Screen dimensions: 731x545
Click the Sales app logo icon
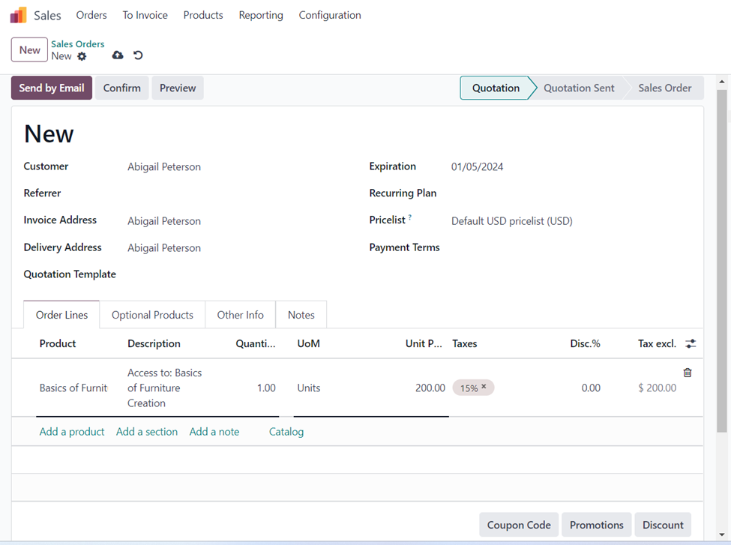coord(18,15)
